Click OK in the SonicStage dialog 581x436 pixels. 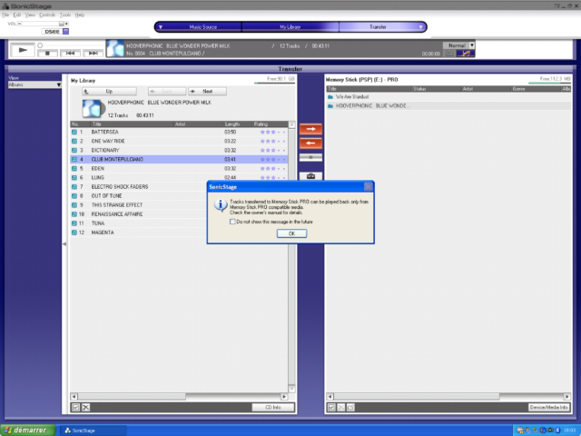coord(291,233)
